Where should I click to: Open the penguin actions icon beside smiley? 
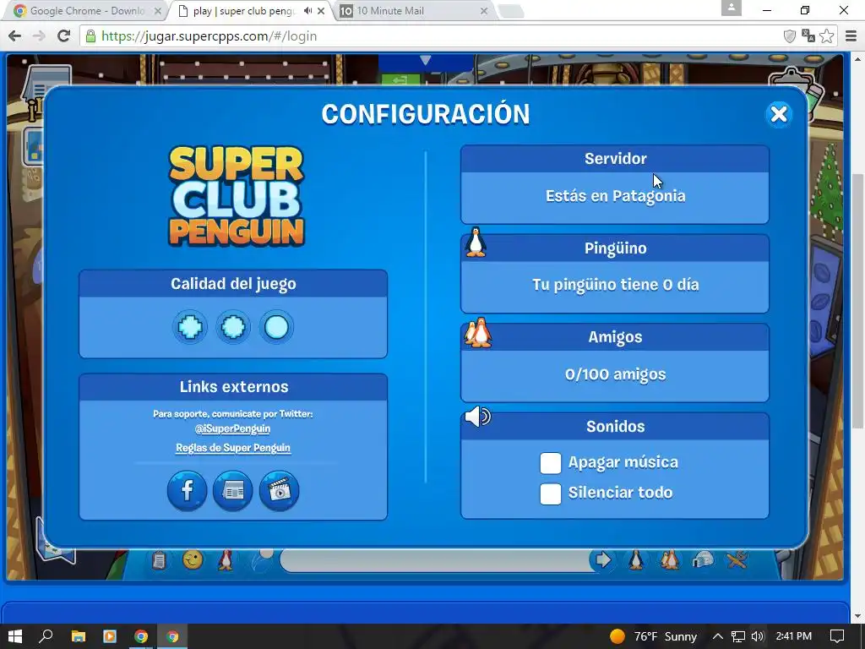pos(225,559)
